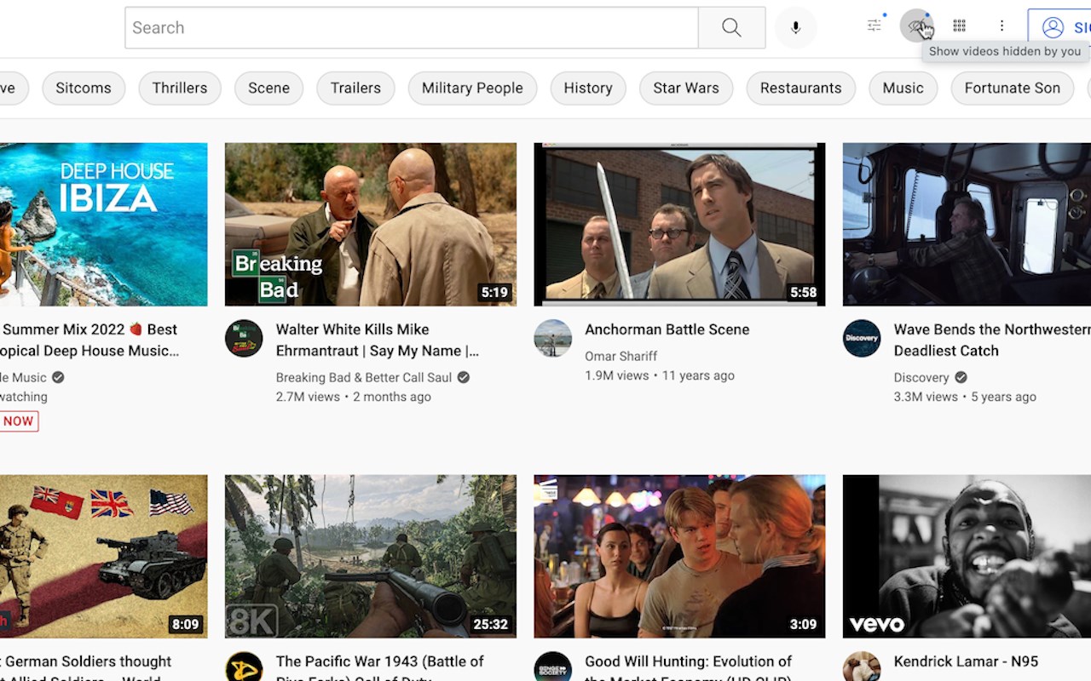Select the Thrillers filter chip
The width and height of the screenshot is (1091, 681).
coord(180,88)
